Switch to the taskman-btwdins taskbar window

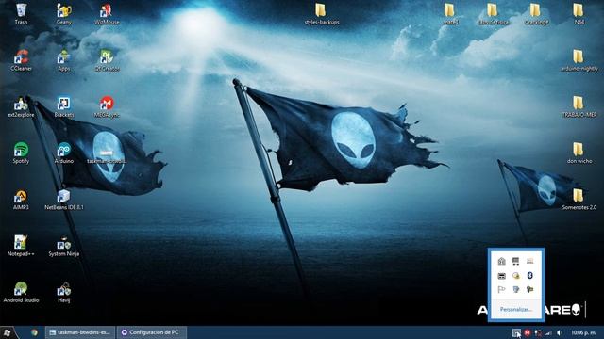(80, 332)
